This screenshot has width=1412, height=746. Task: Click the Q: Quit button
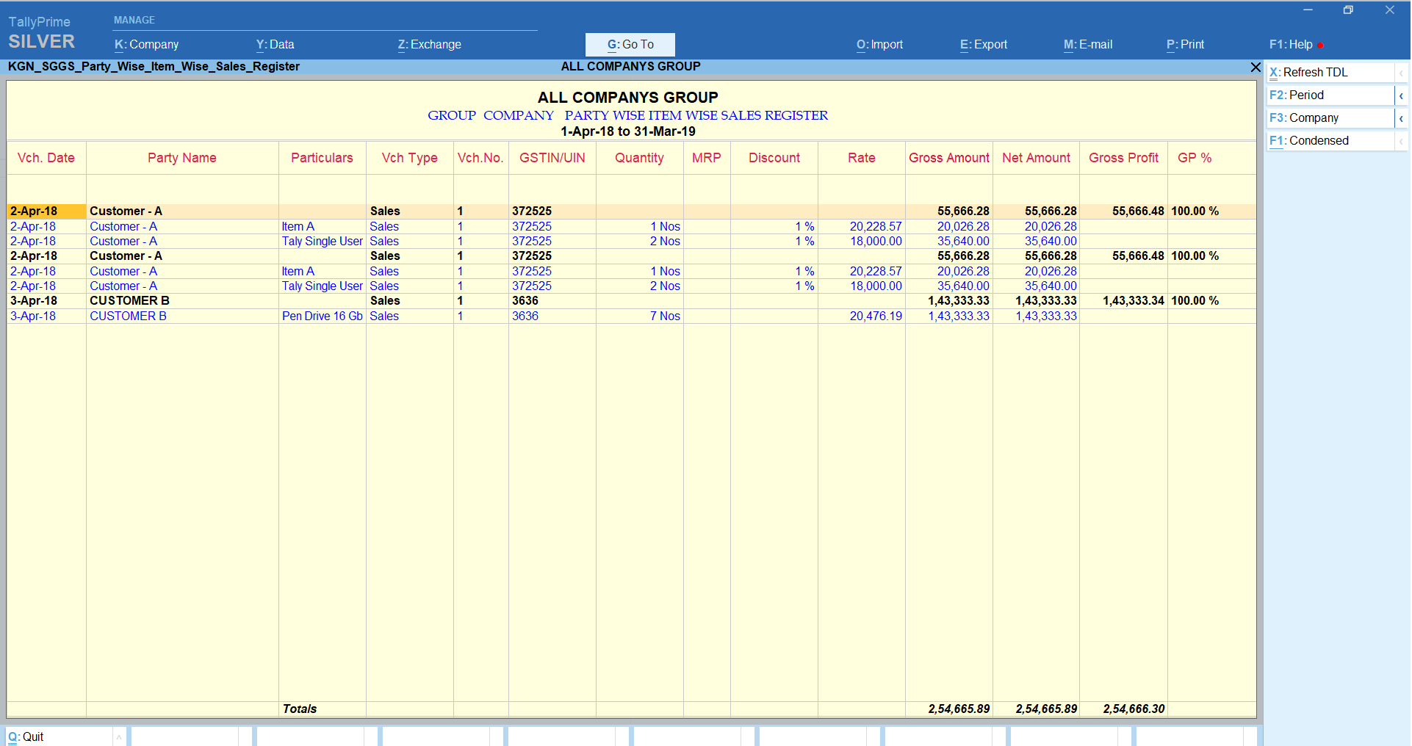click(x=59, y=736)
